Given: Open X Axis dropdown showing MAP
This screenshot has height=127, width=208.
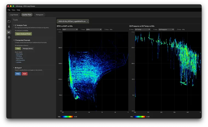Looking at the screenshot, I should [x=70, y=30].
